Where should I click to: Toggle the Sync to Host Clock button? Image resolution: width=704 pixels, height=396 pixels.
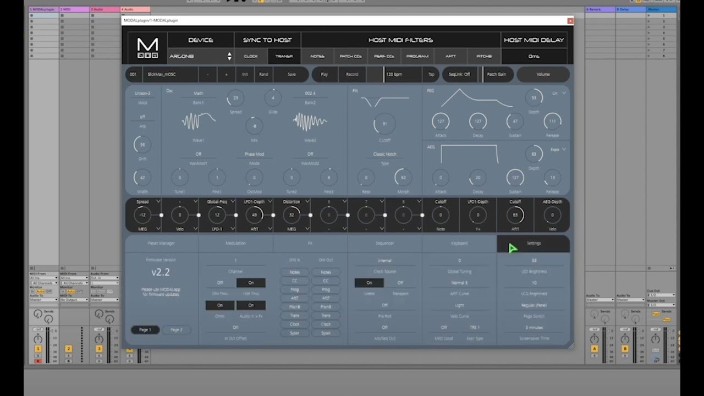point(251,56)
